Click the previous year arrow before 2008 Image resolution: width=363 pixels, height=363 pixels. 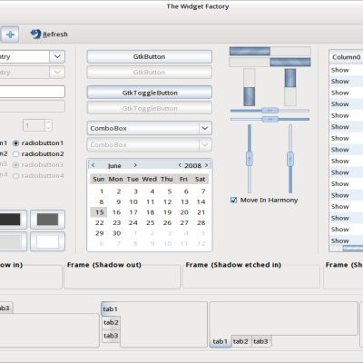point(180,165)
